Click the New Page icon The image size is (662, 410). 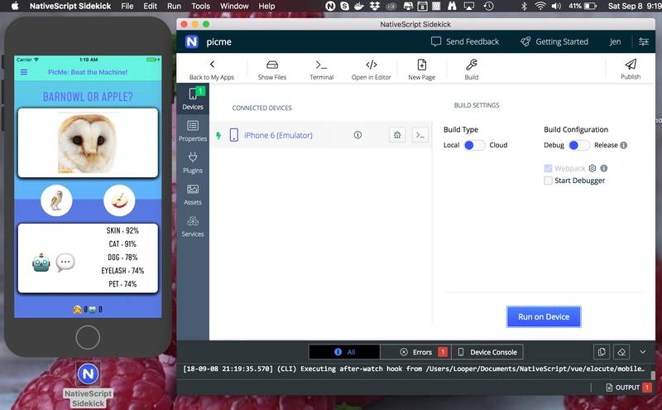point(421,65)
